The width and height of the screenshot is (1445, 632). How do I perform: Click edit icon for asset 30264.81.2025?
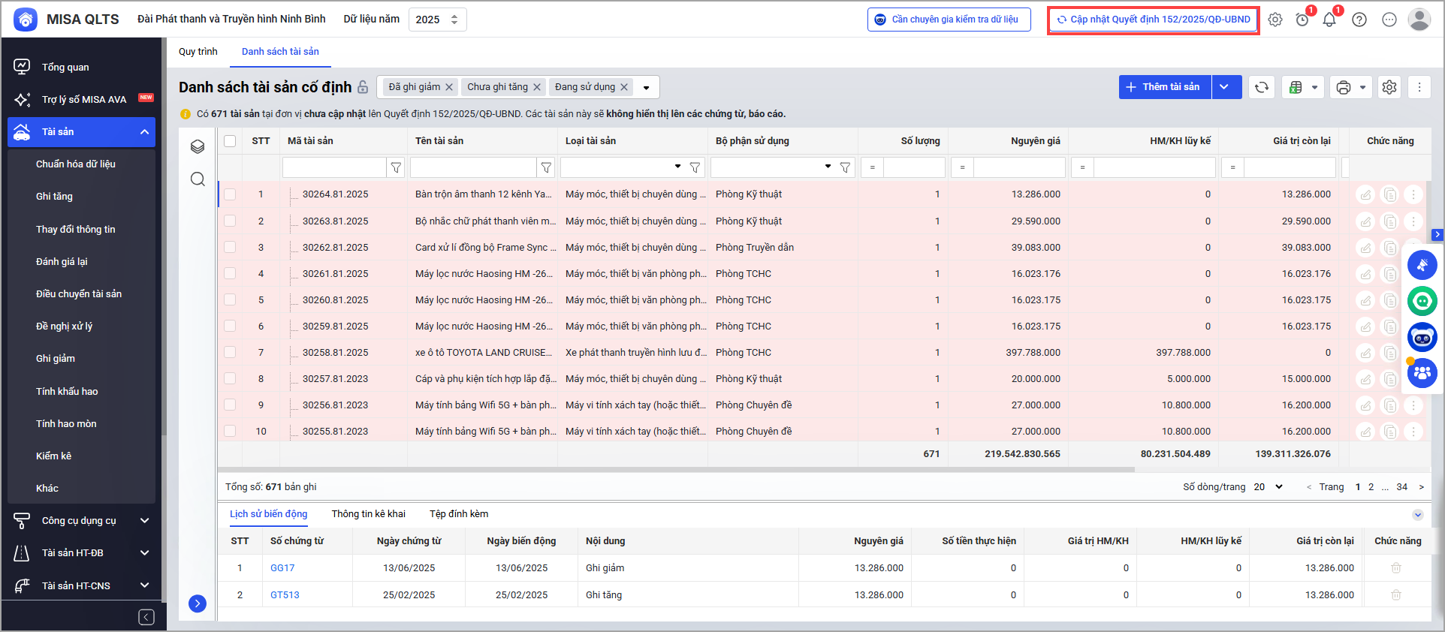[x=1365, y=194]
